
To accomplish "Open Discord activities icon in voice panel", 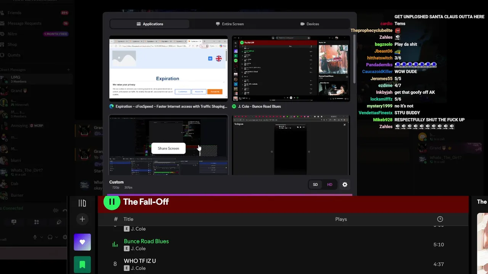I will pos(36,222).
